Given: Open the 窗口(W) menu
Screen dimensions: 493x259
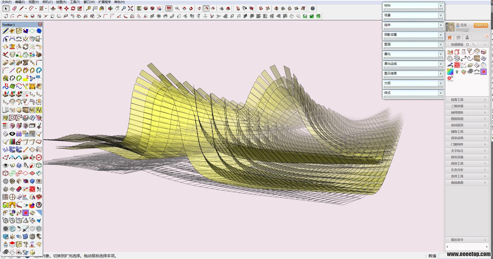Looking at the screenshot, I should (x=89, y=2).
